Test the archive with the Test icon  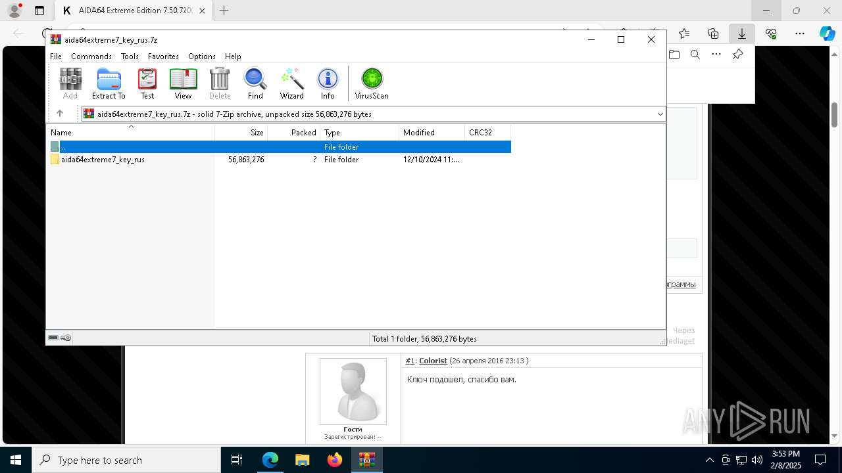pos(147,83)
